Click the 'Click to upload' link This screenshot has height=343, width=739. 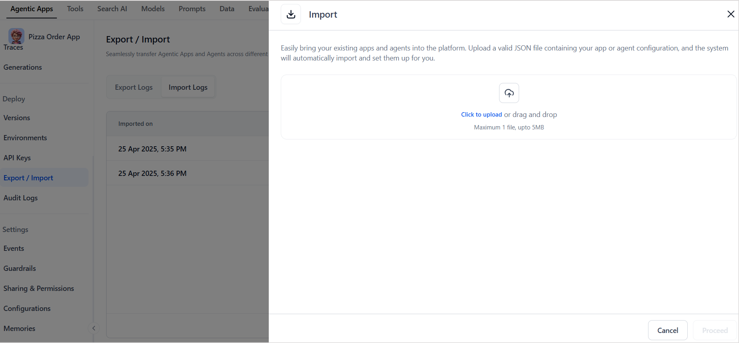tap(481, 115)
